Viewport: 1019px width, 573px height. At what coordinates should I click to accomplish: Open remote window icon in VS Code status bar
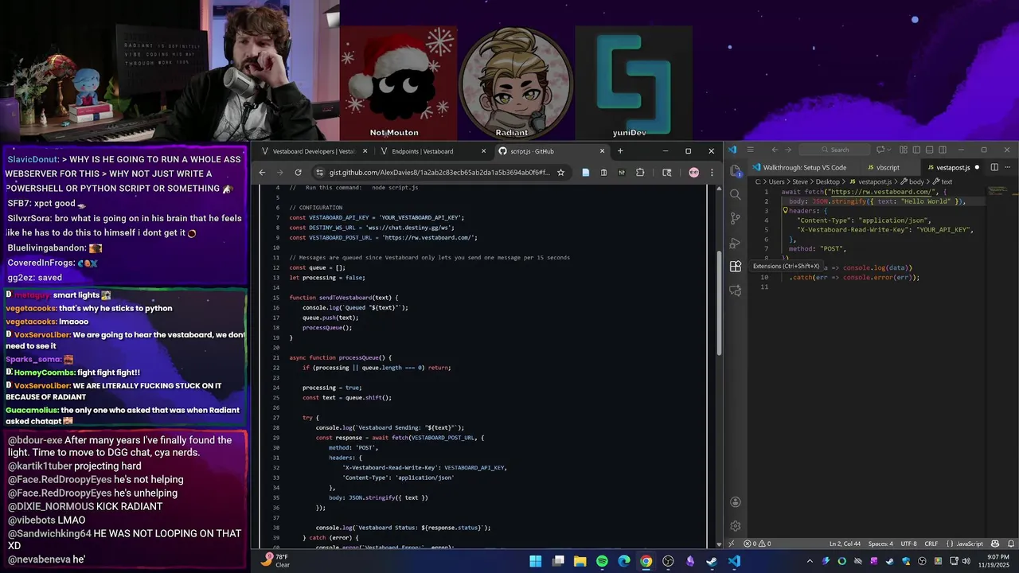pos(731,544)
